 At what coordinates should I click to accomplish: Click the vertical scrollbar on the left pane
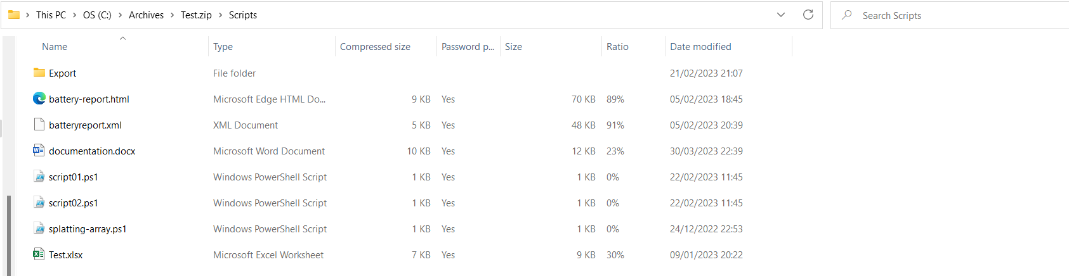click(x=9, y=235)
